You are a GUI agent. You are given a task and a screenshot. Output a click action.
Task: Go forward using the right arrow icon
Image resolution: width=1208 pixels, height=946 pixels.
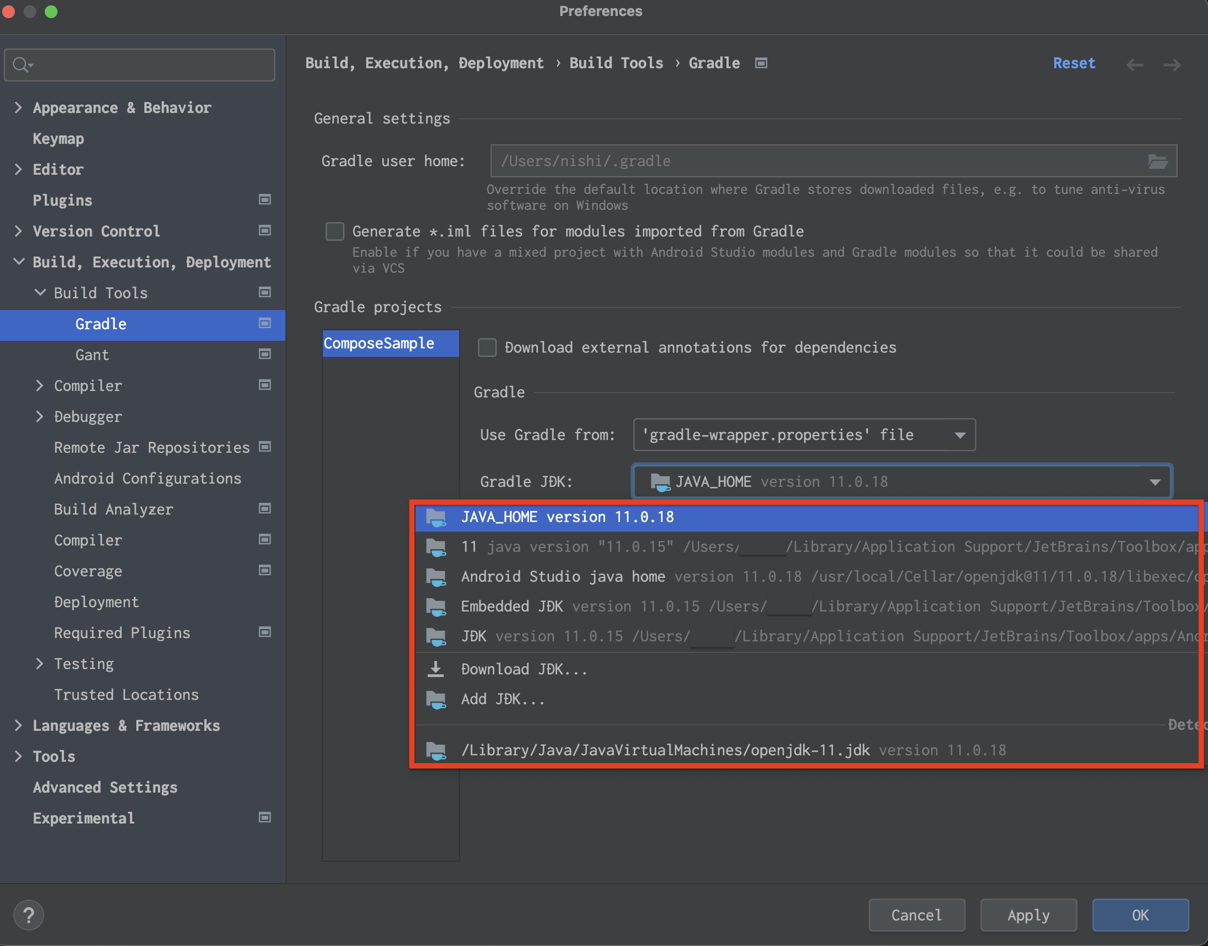click(1172, 65)
